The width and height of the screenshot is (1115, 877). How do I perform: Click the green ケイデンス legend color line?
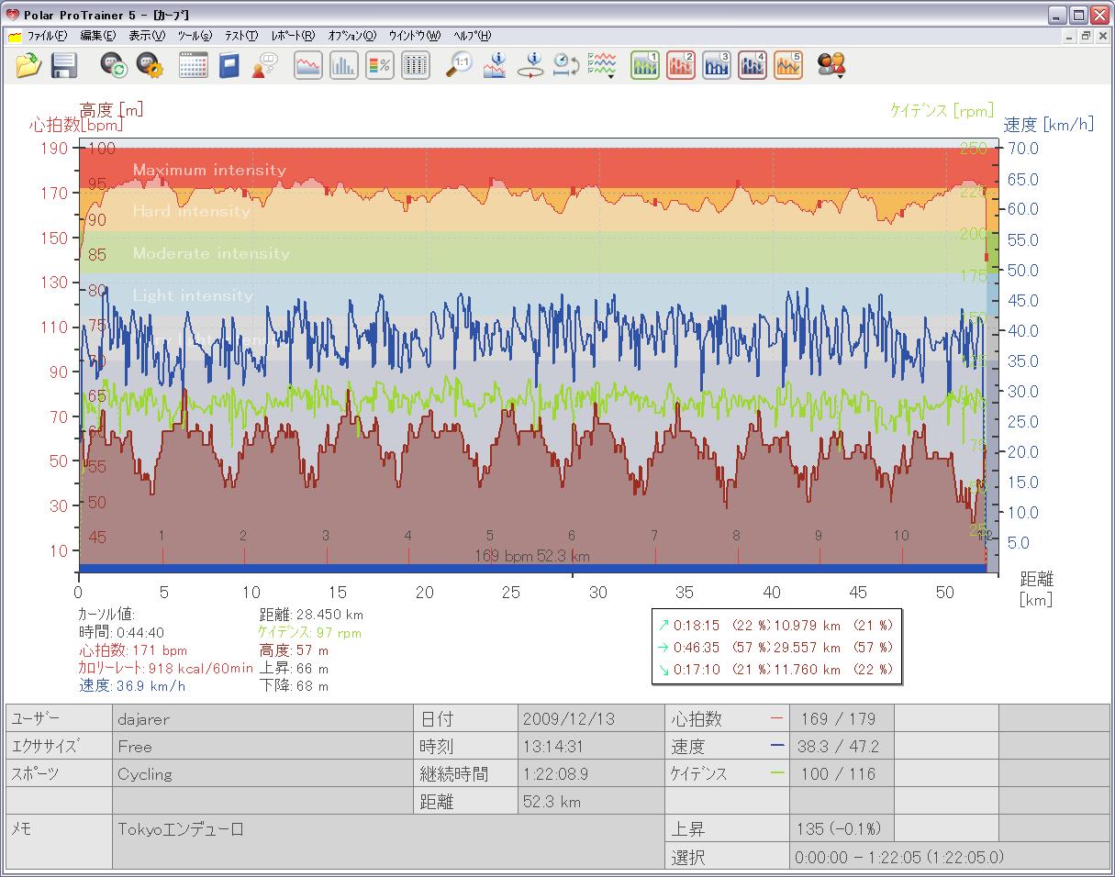pyautogui.click(x=777, y=774)
